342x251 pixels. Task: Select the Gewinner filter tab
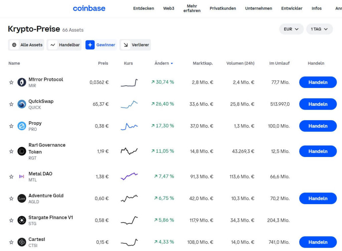(100, 45)
